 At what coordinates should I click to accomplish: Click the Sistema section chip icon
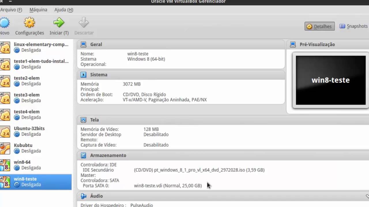pos(83,75)
